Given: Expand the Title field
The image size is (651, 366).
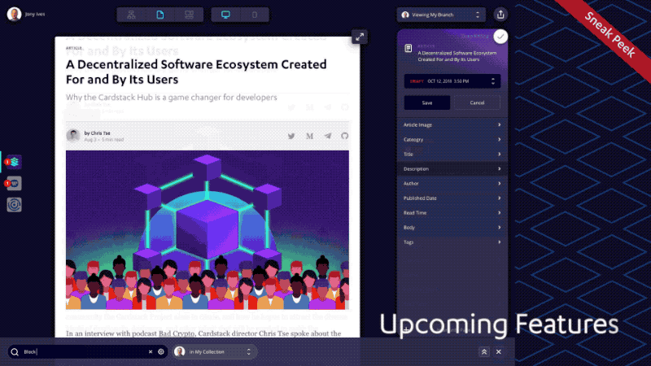Looking at the screenshot, I should click(452, 154).
